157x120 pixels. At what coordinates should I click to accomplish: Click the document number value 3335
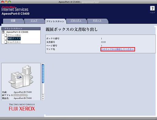[x=103, y=42]
